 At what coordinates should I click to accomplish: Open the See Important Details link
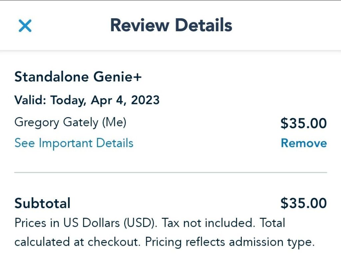[74, 143]
